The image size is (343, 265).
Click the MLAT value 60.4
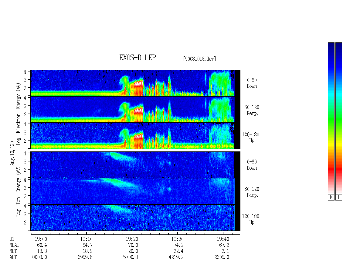[42, 245]
